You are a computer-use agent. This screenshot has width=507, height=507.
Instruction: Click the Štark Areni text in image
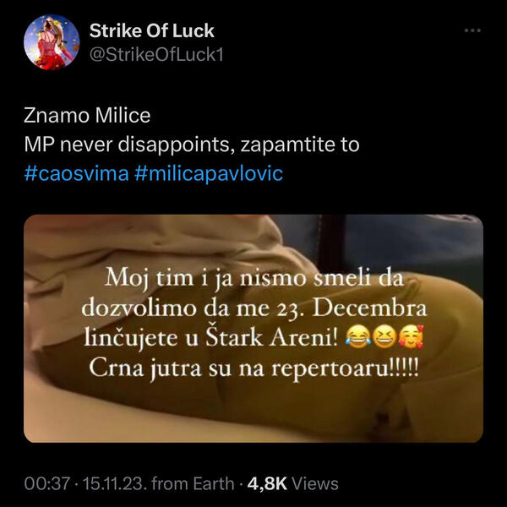click(271, 338)
